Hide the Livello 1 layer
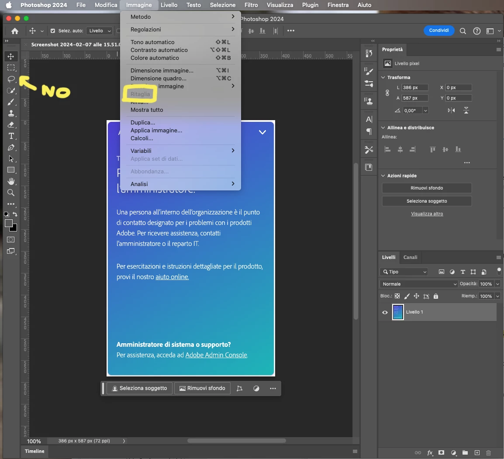The width and height of the screenshot is (504, 459). click(x=385, y=312)
